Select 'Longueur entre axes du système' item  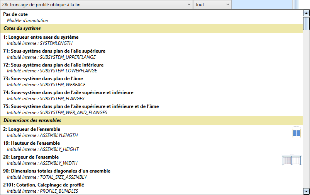[41, 37]
